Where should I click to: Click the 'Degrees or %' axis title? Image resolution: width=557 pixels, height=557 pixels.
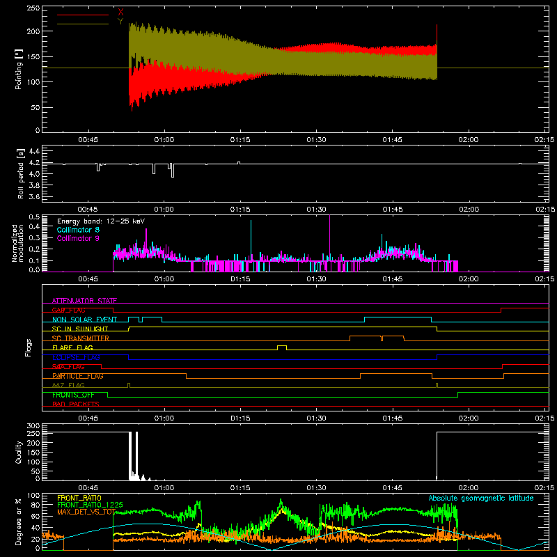[19, 521]
